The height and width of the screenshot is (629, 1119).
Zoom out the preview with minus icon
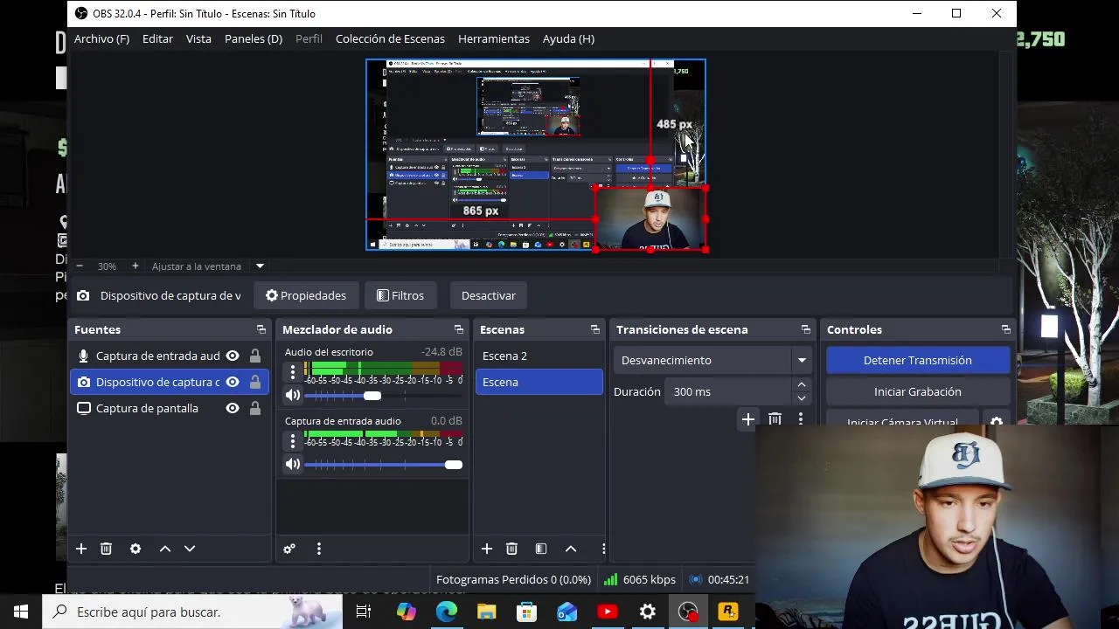click(80, 266)
